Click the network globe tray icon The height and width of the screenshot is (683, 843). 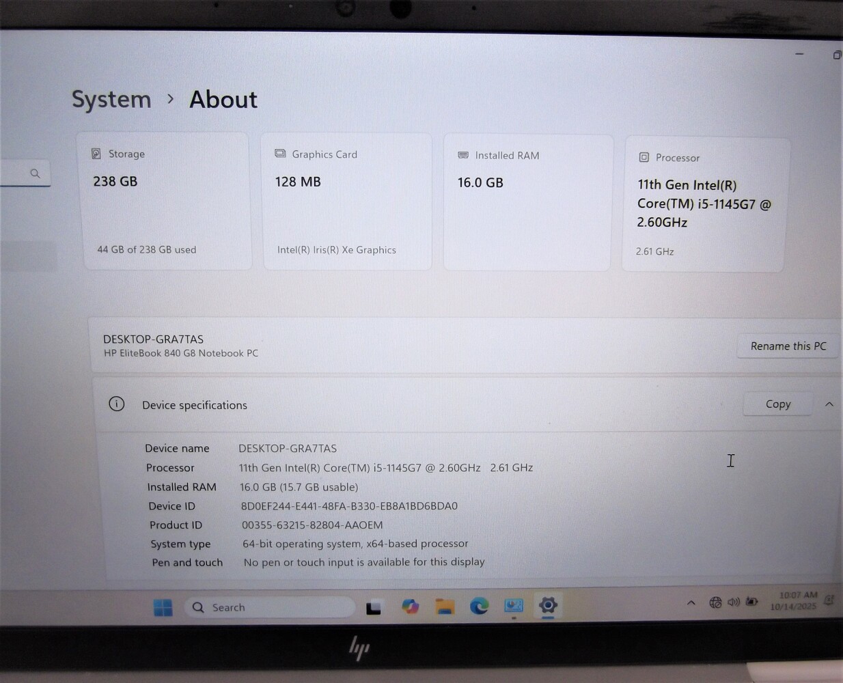pyautogui.click(x=715, y=602)
